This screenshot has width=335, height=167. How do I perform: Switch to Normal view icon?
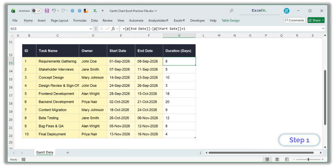(x=267, y=159)
